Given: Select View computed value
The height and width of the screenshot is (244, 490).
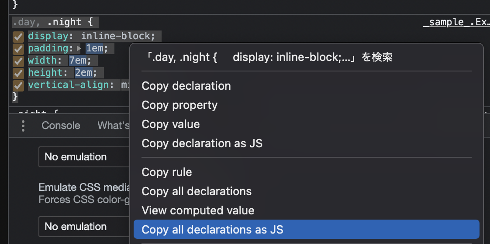Looking at the screenshot, I should (x=198, y=210).
